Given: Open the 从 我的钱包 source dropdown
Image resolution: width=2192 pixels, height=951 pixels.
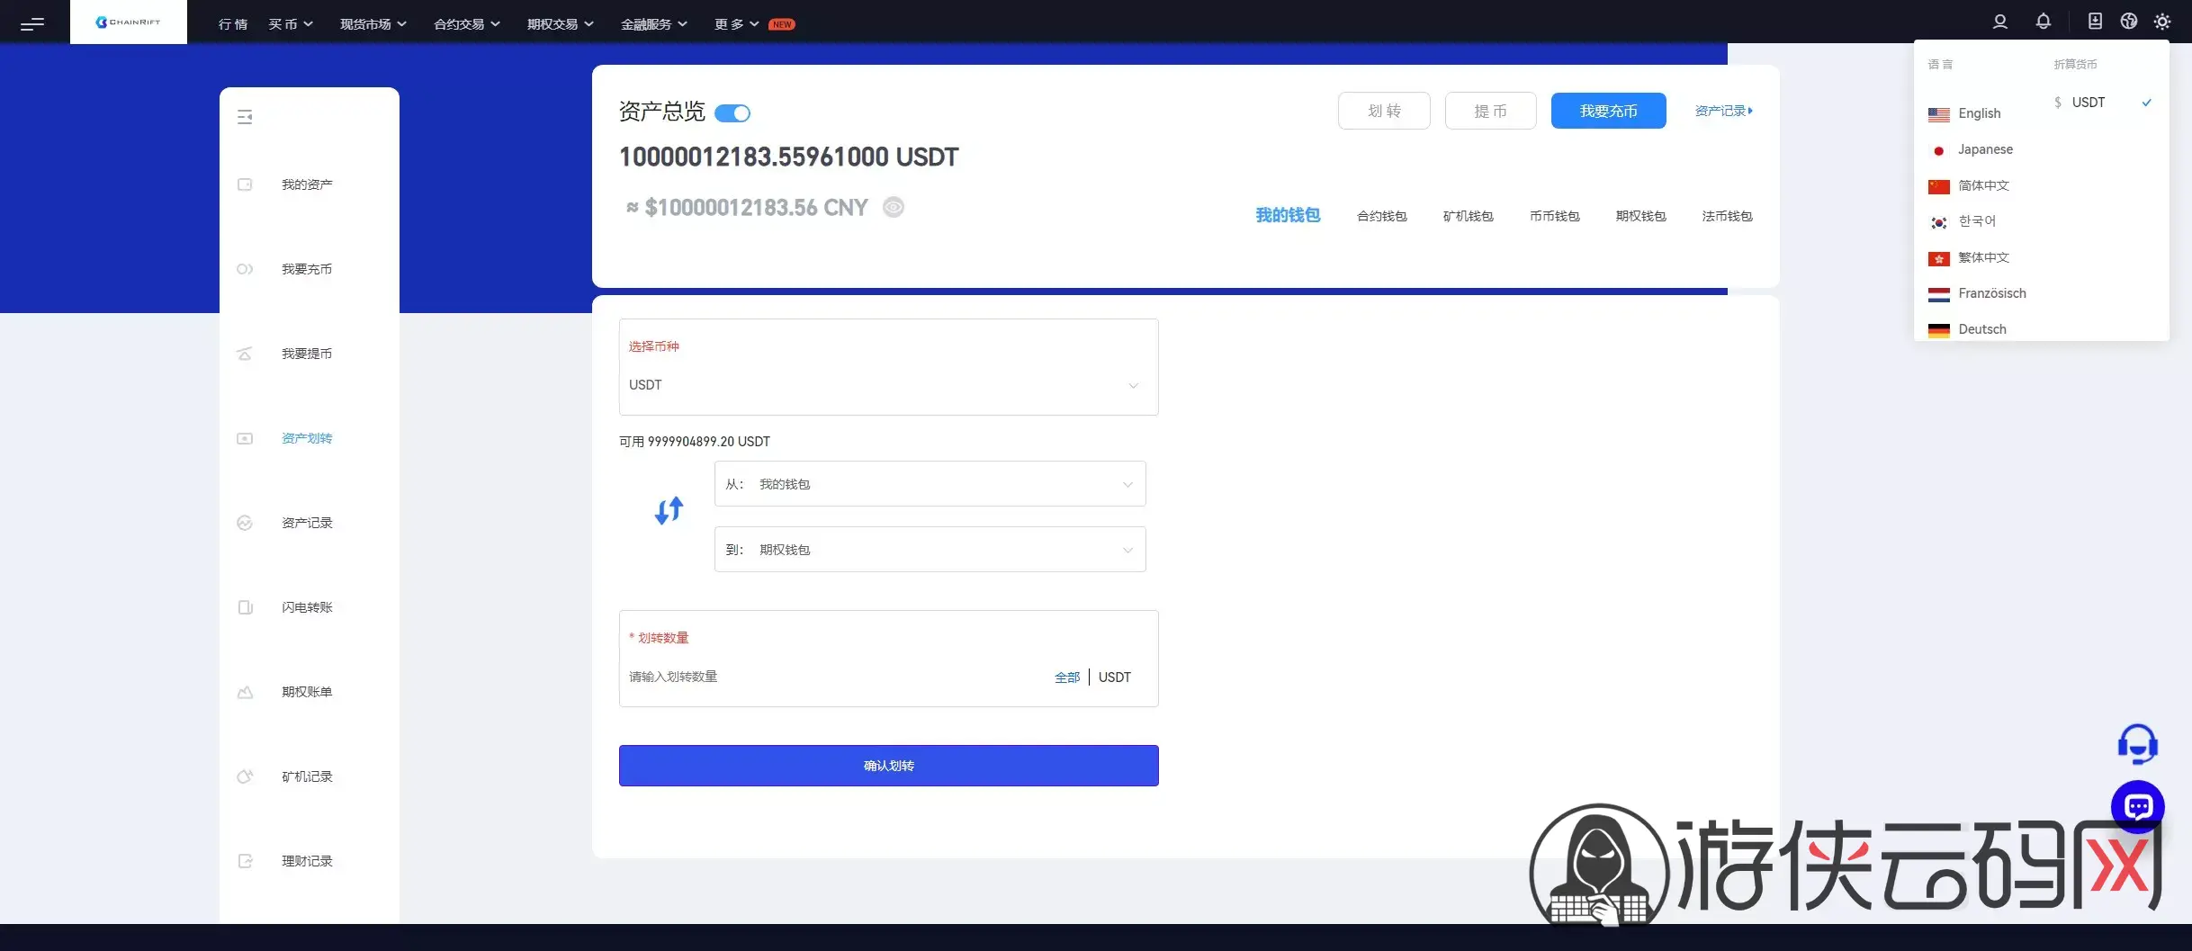Looking at the screenshot, I should 930,484.
